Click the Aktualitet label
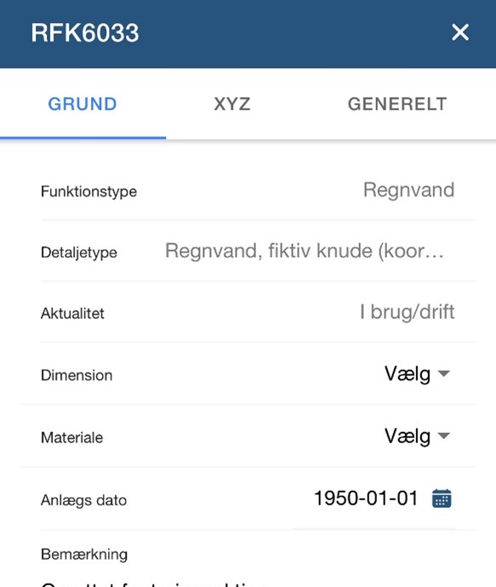Viewport: 496px width, 587px height. pyautogui.click(x=72, y=314)
